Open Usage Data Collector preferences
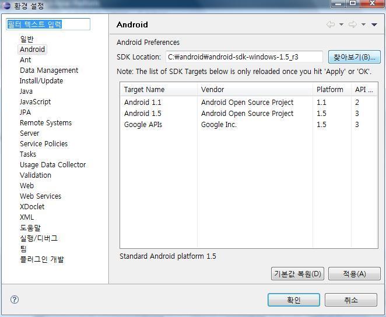This screenshot has width=386, height=317. pos(53,165)
